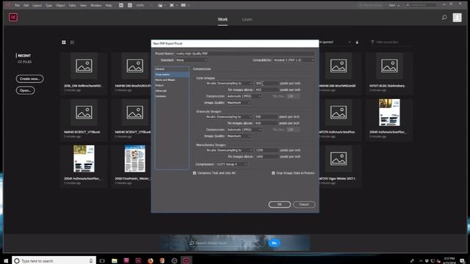Viewport: 470px width, 264px height.
Task: Open Grayscale Images downsampling method dropdown
Action: [229, 117]
